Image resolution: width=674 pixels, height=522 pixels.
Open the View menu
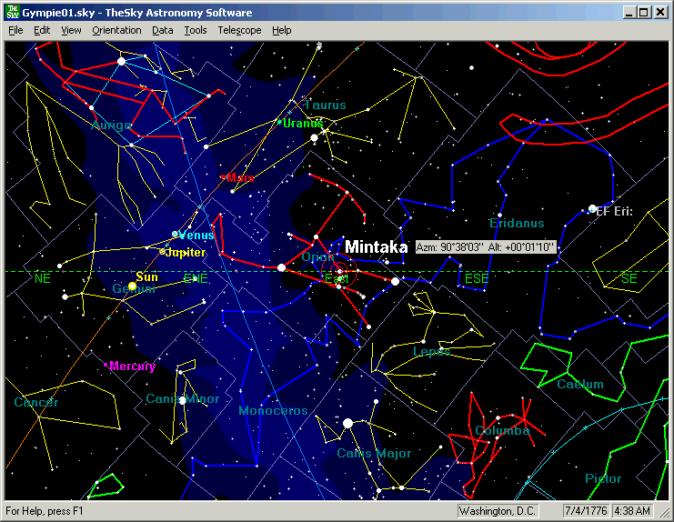coord(71,30)
